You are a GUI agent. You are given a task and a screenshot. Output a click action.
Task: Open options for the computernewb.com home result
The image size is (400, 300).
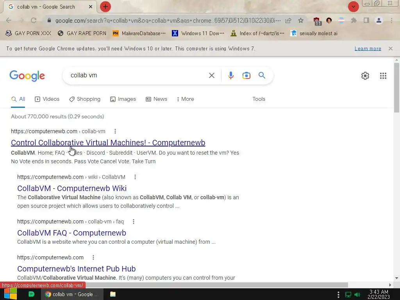(93, 257)
